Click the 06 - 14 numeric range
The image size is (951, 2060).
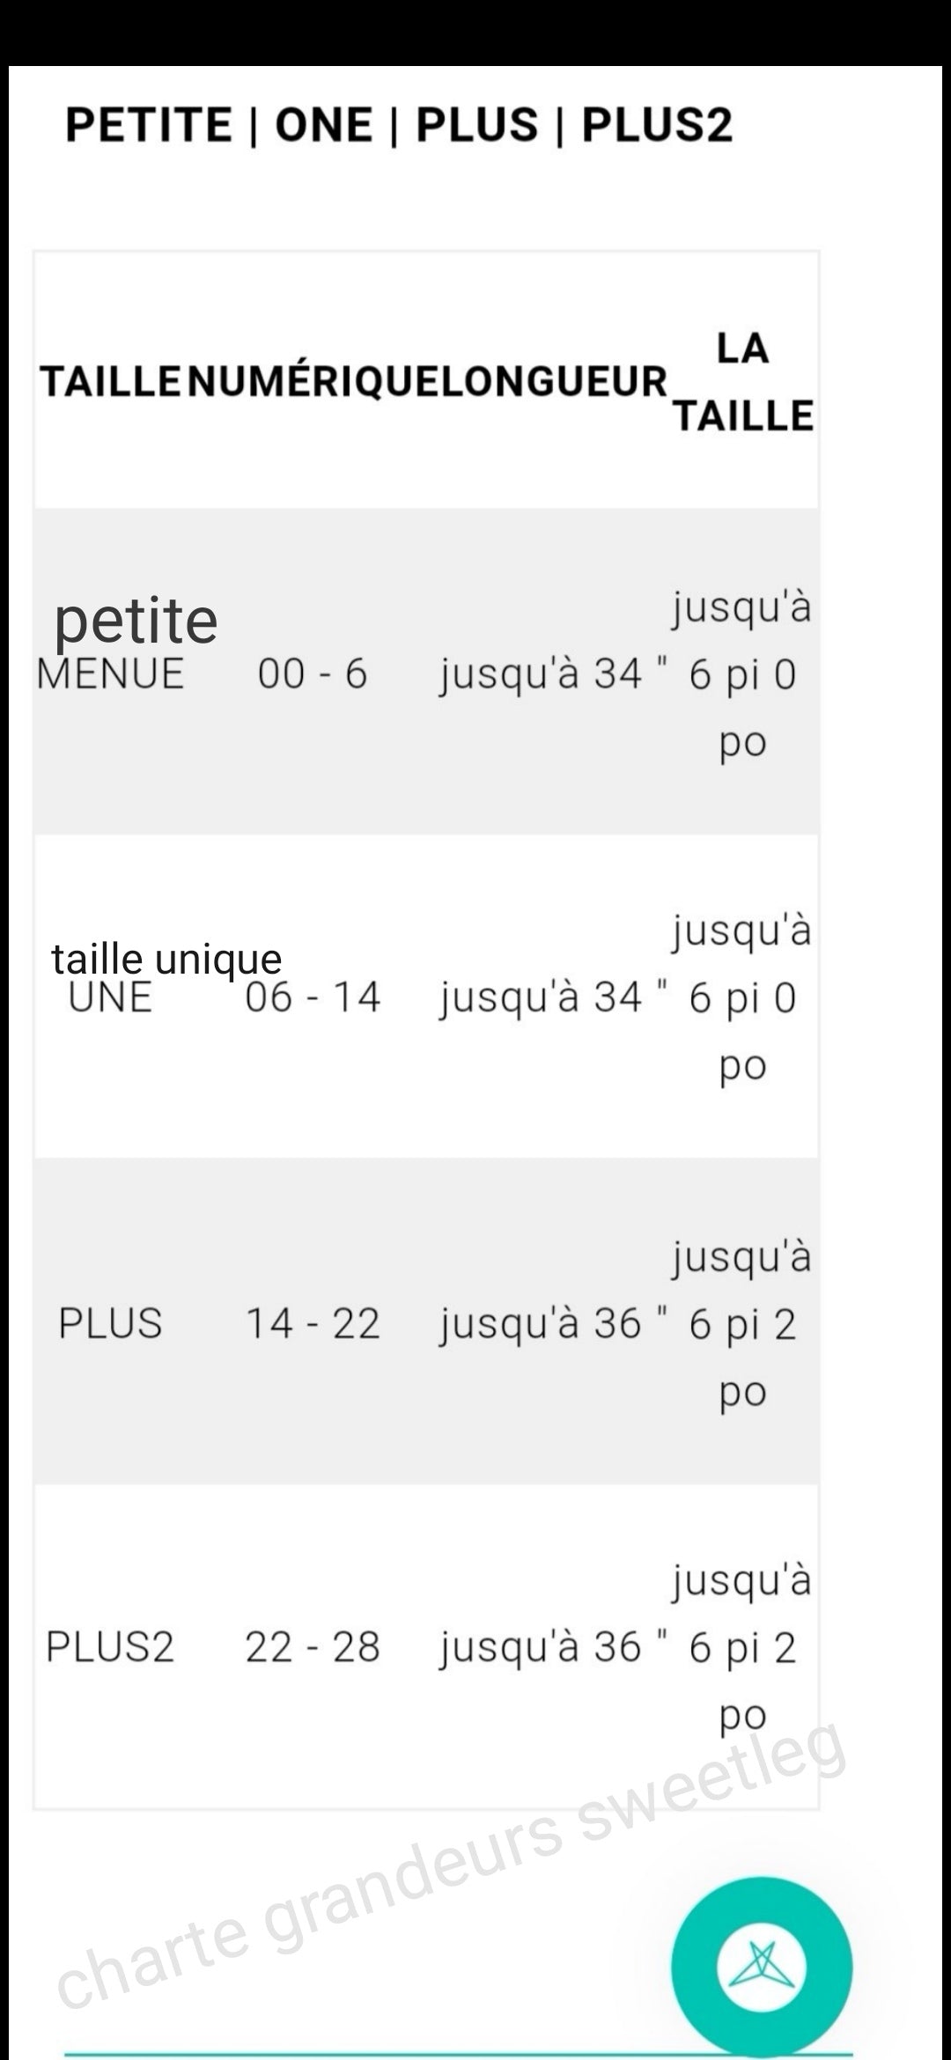(x=313, y=998)
